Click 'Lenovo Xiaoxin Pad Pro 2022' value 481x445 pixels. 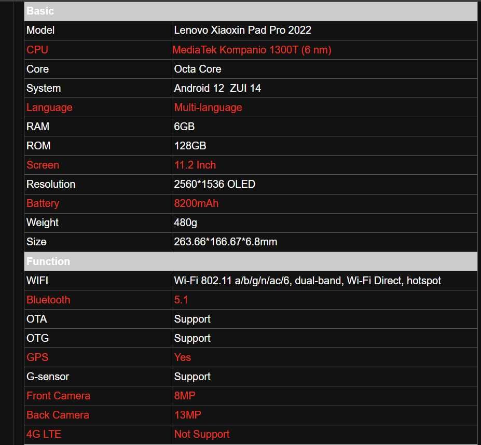click(242, 30)
